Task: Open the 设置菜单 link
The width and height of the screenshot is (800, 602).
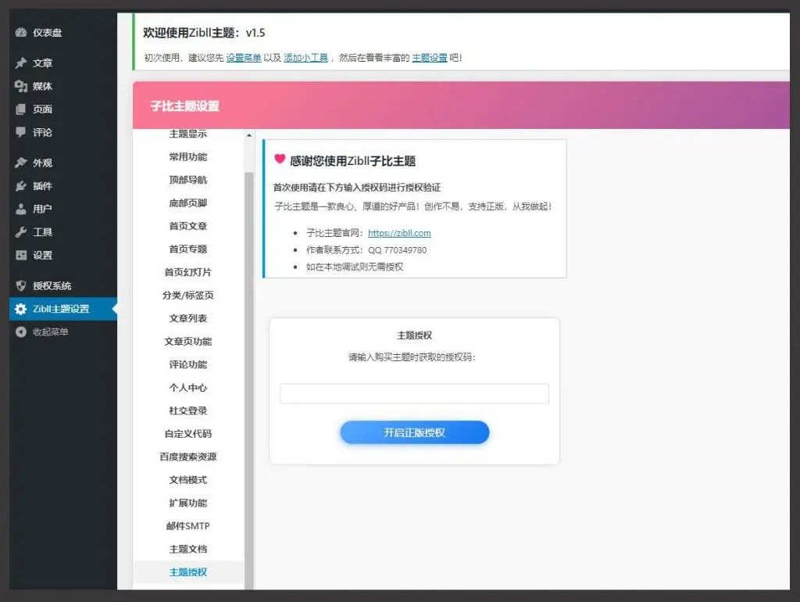Action: coord(244,58)
